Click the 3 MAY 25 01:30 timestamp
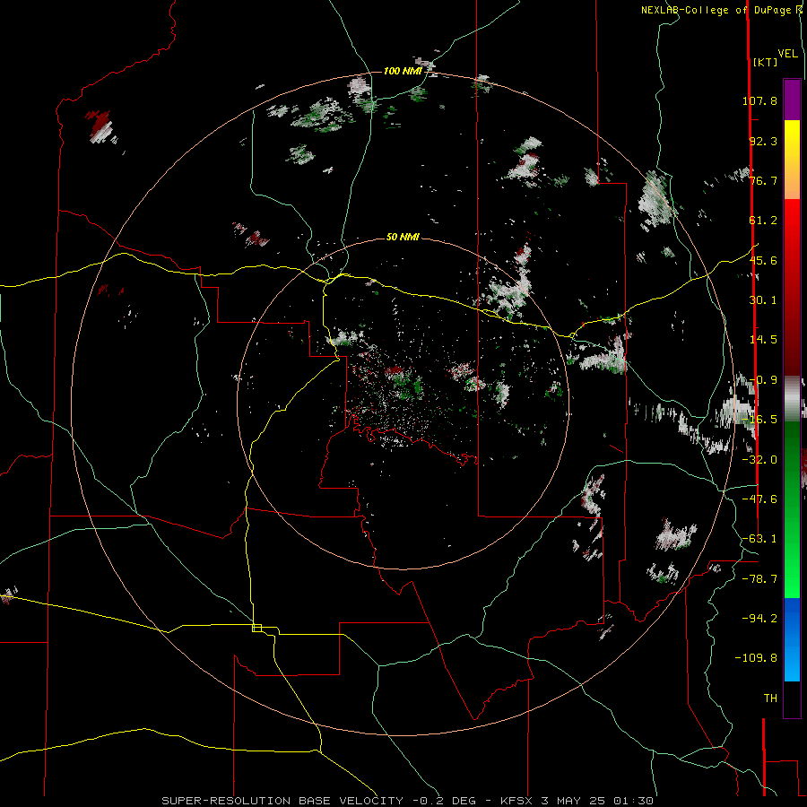 [x=597, y=801]
